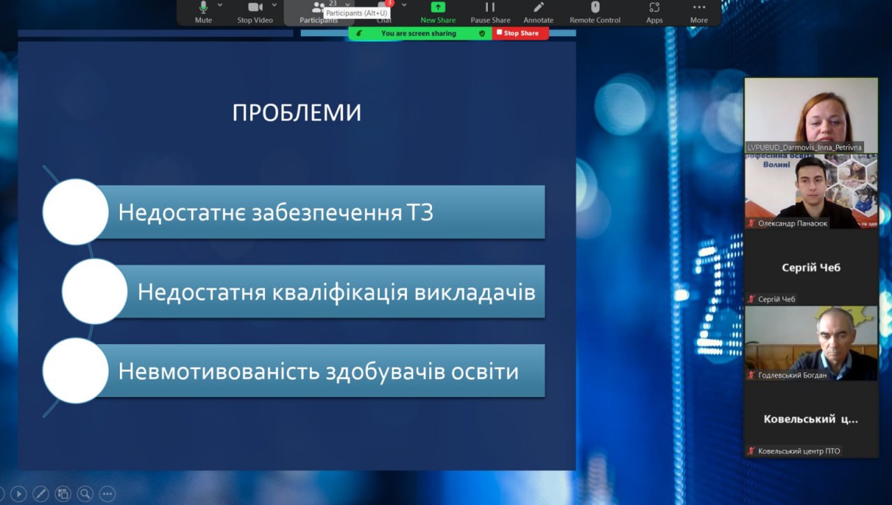
Task: Click the green shield security icon
Action: 482,33
